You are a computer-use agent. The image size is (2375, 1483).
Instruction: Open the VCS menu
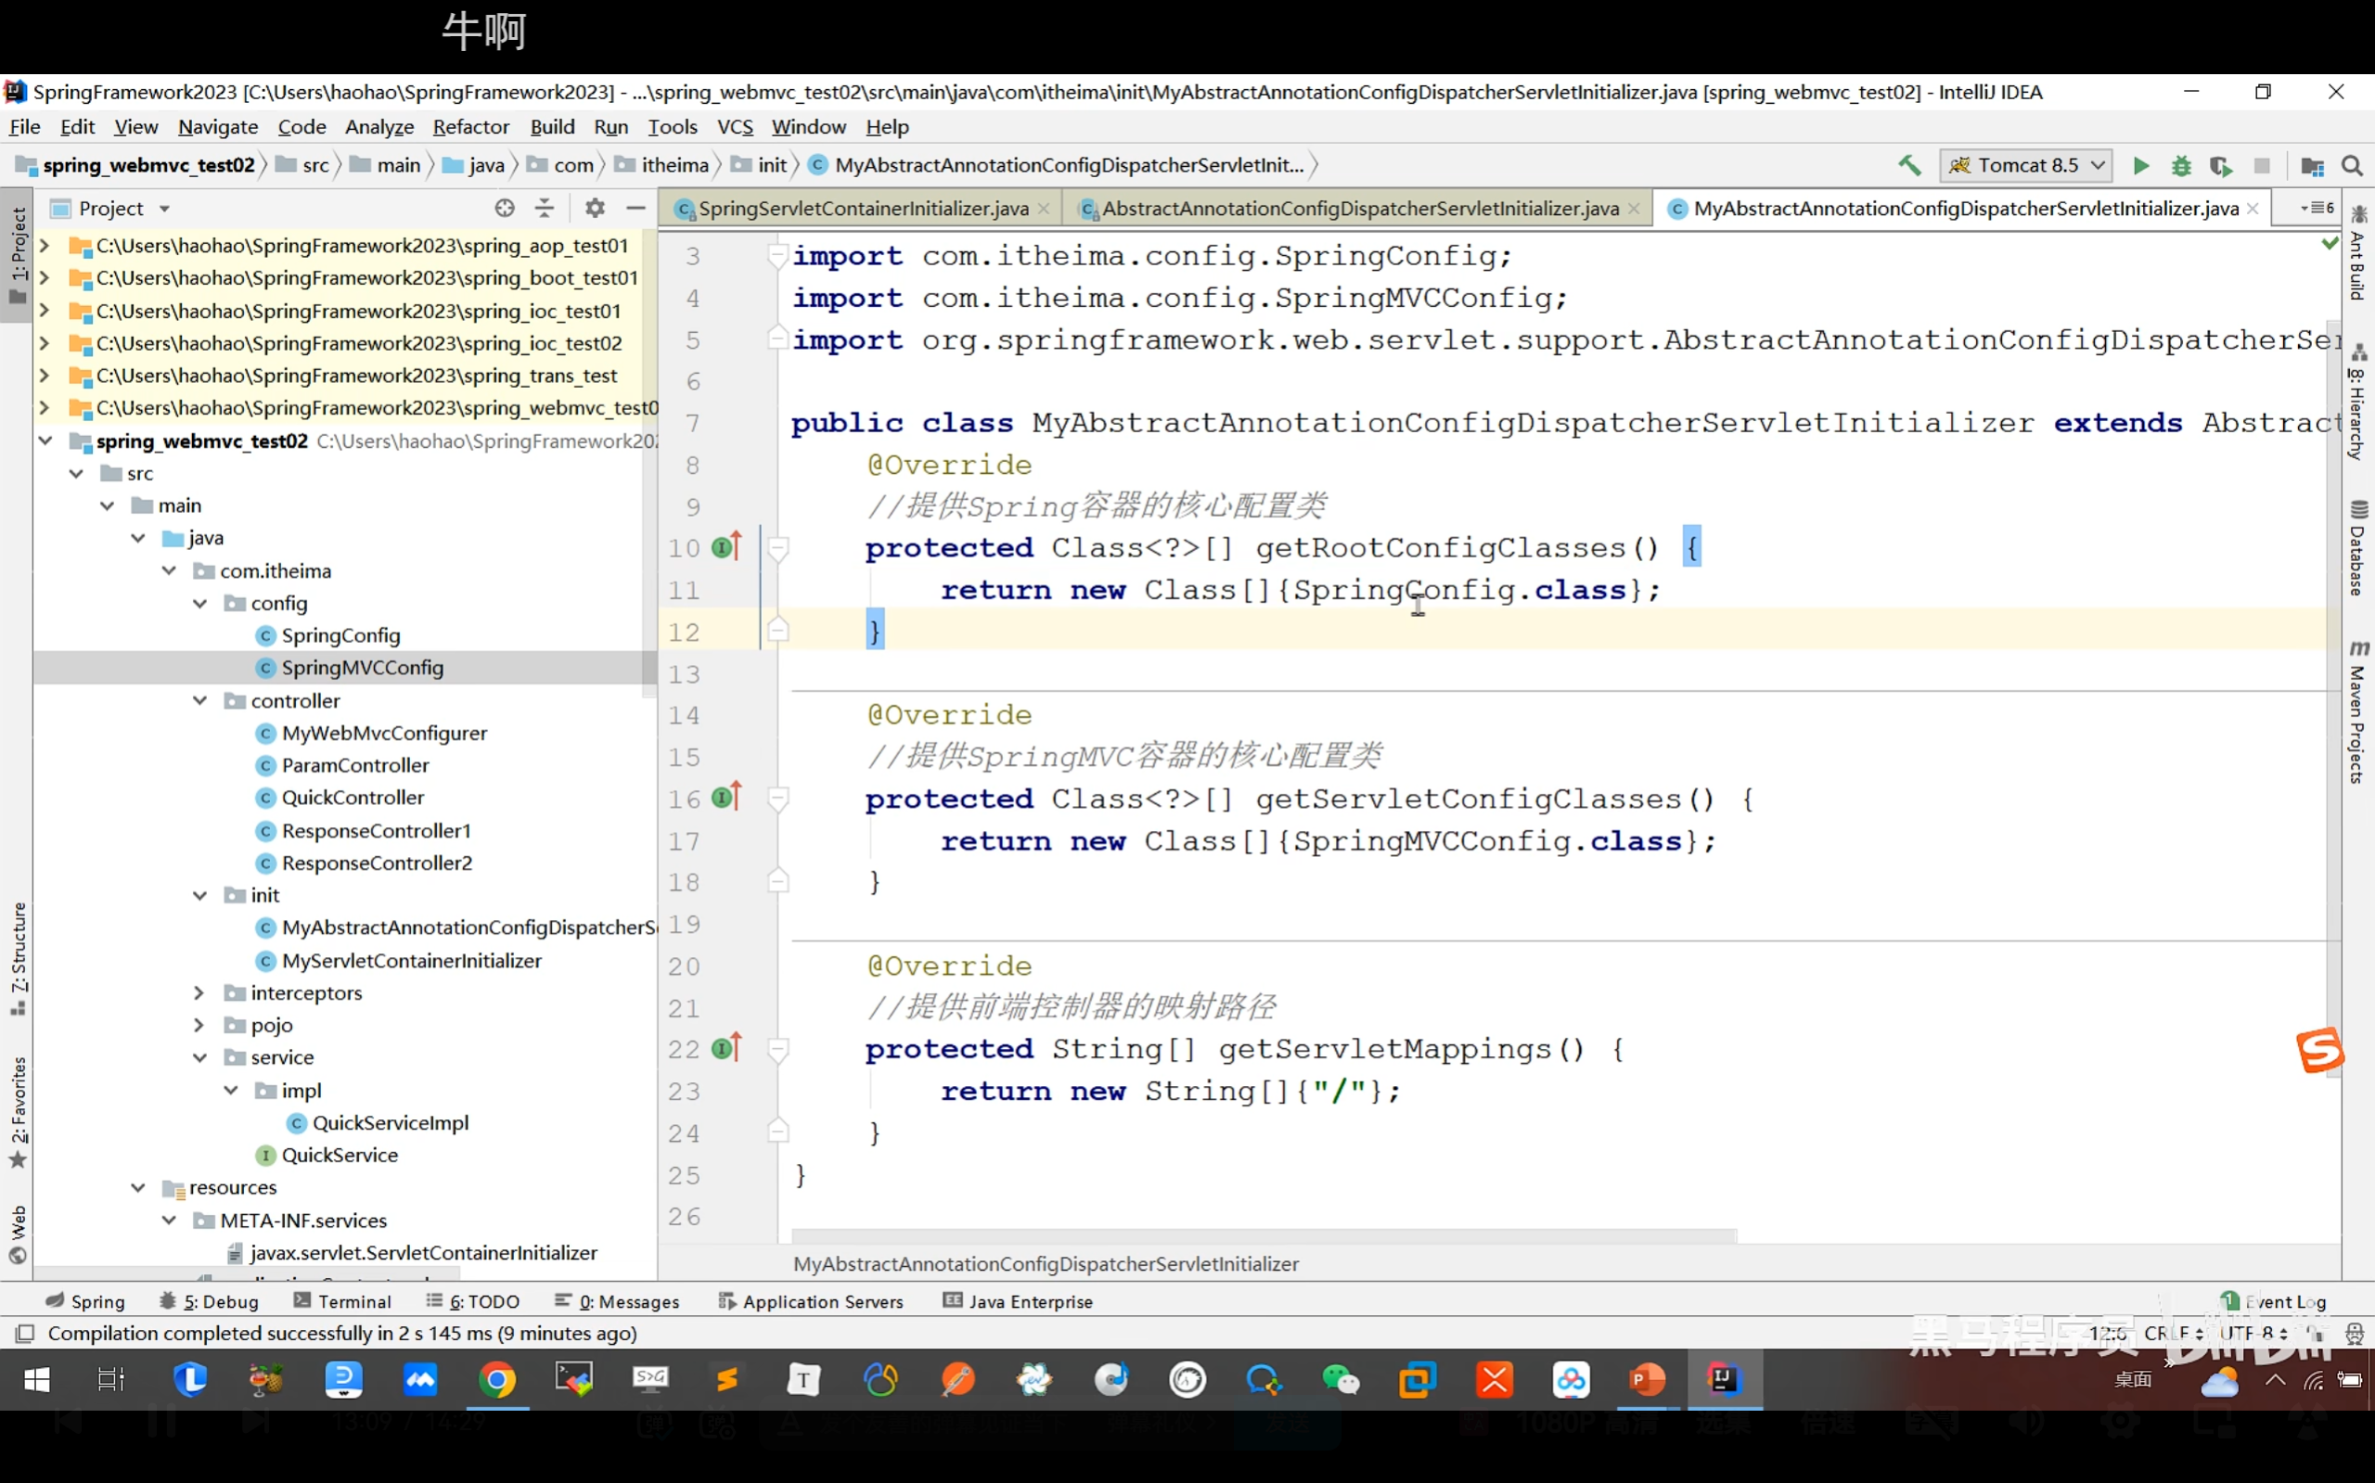point(735,126)
